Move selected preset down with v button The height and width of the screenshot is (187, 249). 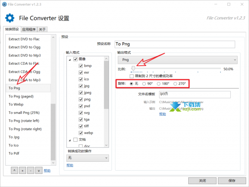pos(39,171)
